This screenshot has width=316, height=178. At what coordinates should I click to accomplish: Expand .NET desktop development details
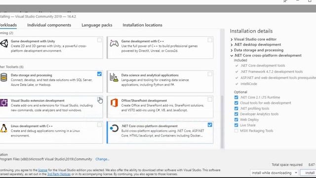pos(232,45)
